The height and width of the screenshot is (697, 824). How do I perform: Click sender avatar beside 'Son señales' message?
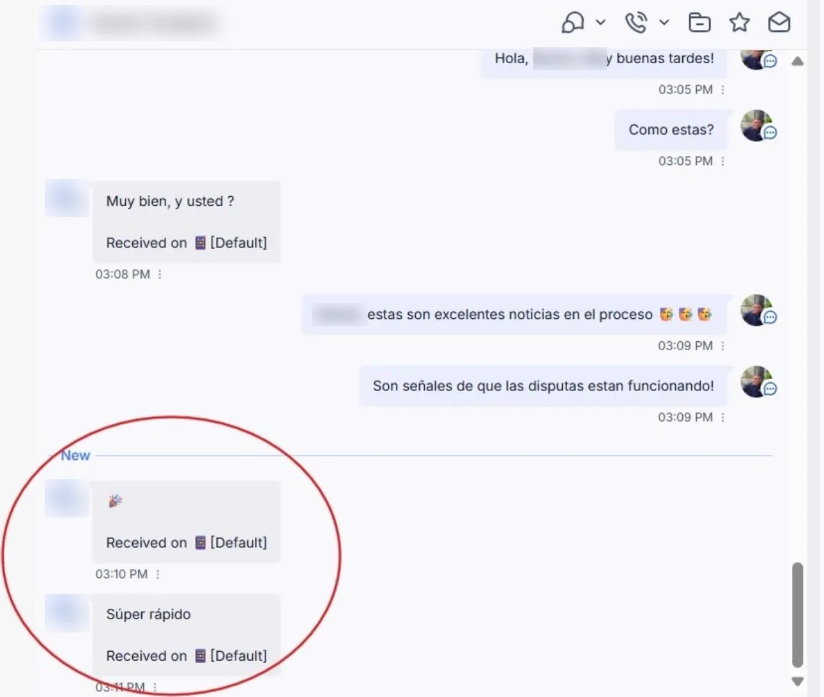point(758,382)
